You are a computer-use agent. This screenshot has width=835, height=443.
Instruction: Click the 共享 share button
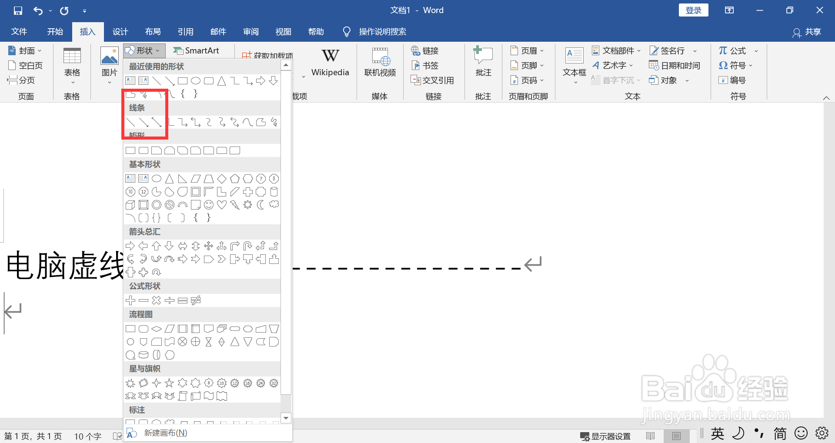[807, 32]
